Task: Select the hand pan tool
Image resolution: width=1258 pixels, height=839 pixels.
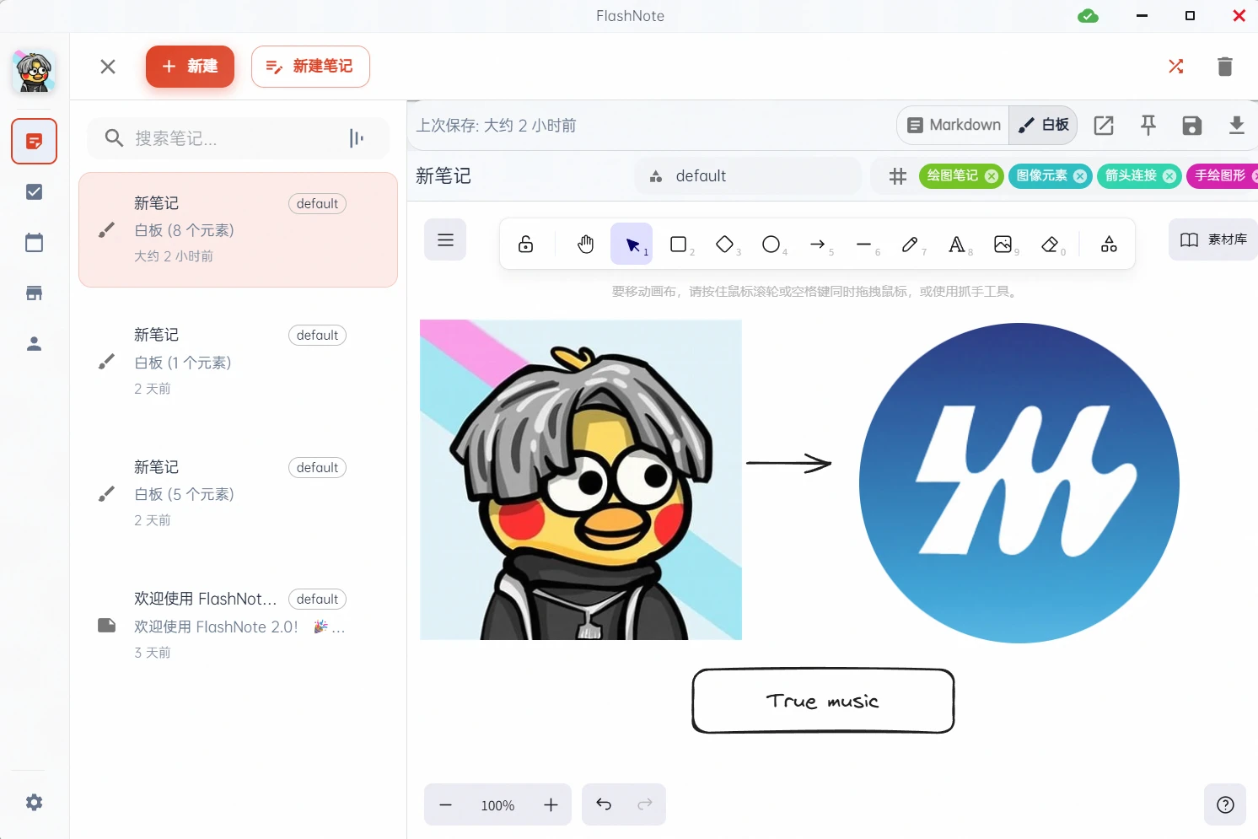Action: pos(586,245)
